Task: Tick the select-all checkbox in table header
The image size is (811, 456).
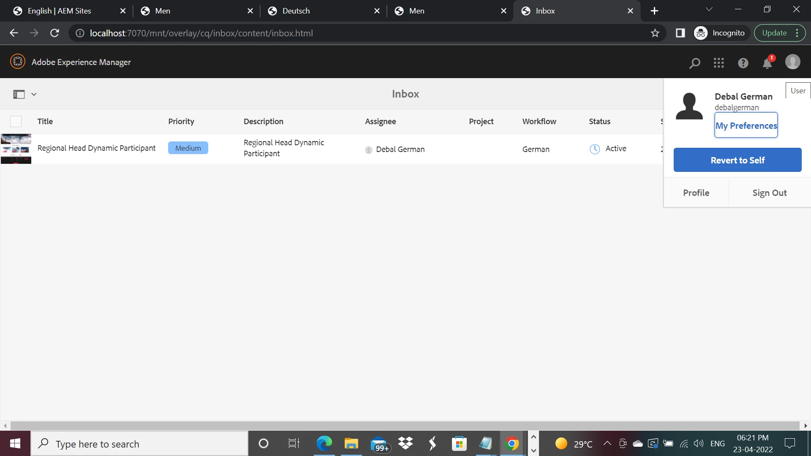Action: [x=16, y=122]
